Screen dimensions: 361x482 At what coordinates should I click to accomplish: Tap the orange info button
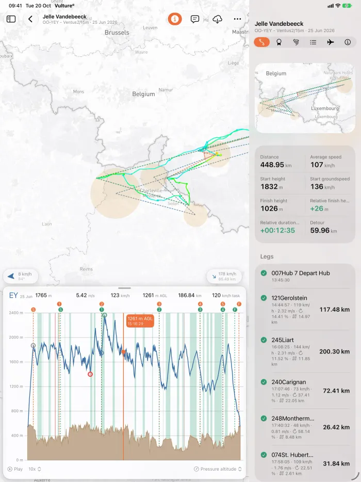click(x=174, y=19)
